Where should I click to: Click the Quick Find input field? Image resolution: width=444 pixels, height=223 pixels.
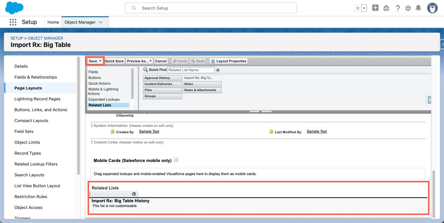click(x=191, y=70)
